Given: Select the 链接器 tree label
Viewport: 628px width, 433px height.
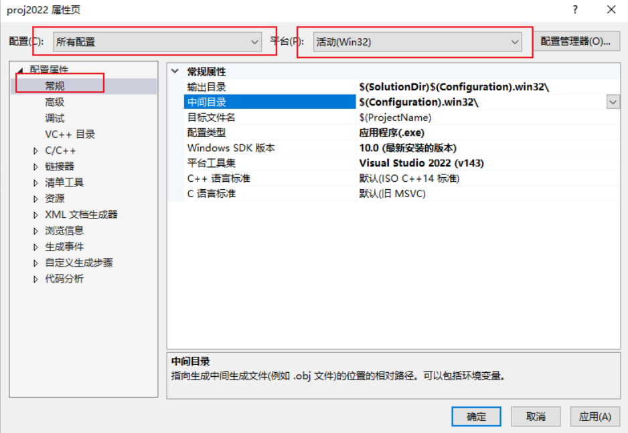Looking at the screenshot, I should pos(60,166).
